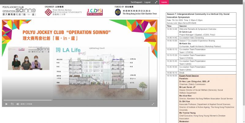The image size is (245, 123).
Task: Select the panelist 'Ms Yvonne Yeung'
Action: click(x=187, y=113)
